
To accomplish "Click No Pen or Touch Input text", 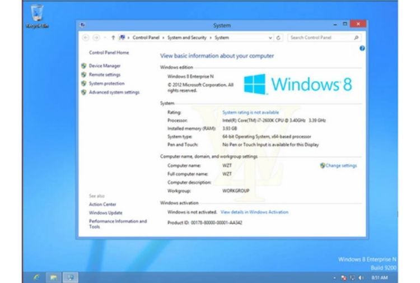I will [270, 145].
